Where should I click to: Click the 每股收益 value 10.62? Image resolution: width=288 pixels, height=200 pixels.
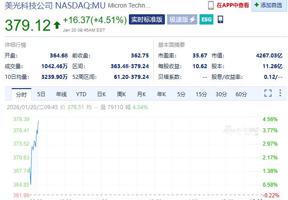(x=200, y=66)
